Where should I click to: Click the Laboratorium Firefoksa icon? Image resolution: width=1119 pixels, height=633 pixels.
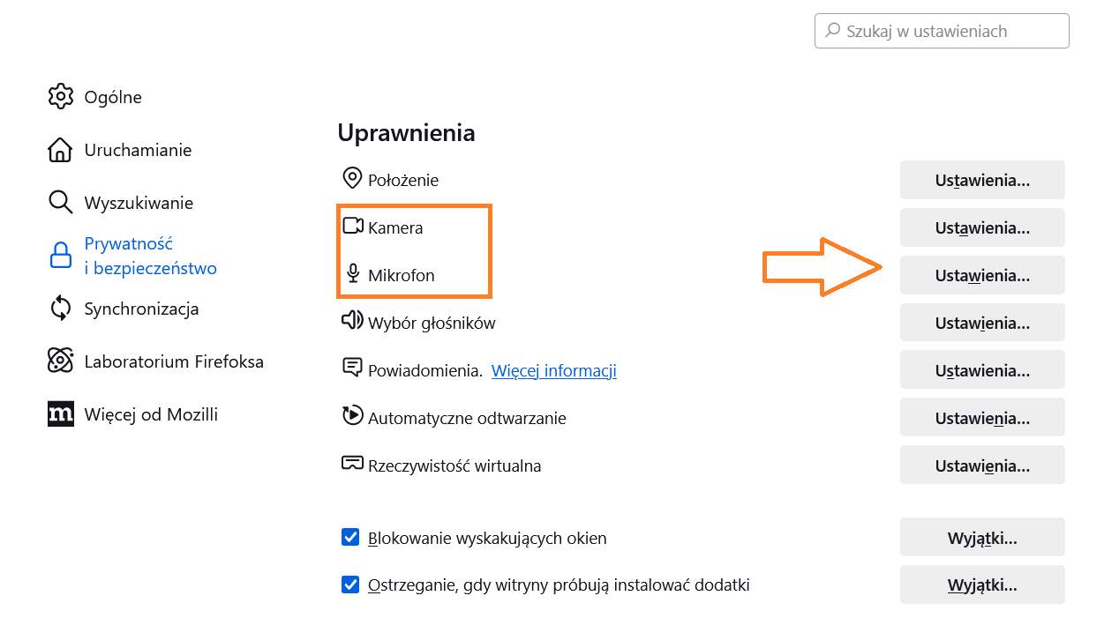click(60, 361)
